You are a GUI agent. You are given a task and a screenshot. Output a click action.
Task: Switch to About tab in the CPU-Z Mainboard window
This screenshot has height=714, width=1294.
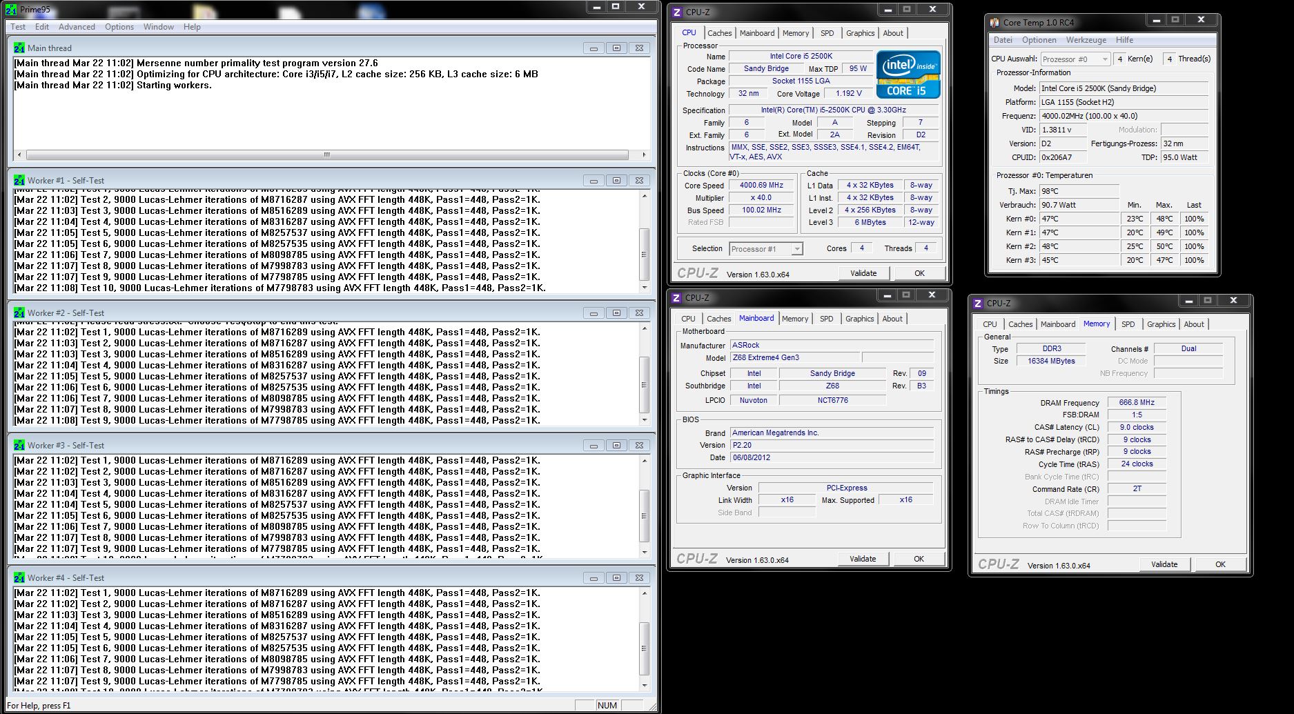coord(892,319)
